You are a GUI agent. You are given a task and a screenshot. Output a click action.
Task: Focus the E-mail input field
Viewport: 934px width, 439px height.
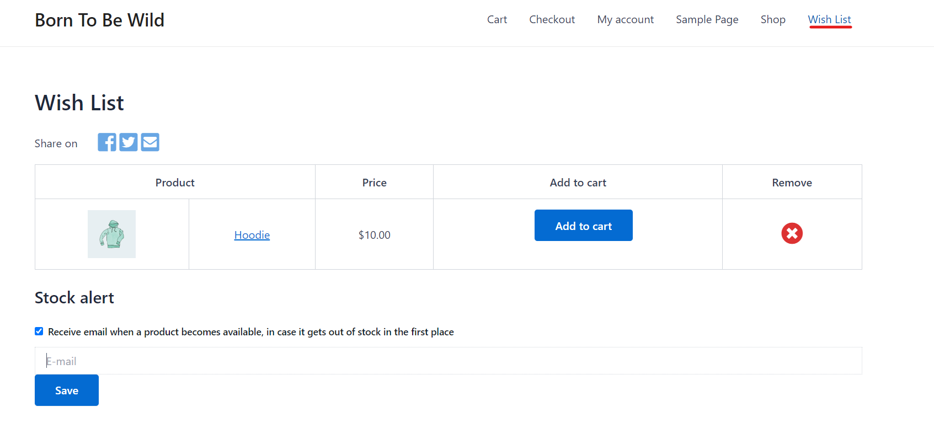448,361
